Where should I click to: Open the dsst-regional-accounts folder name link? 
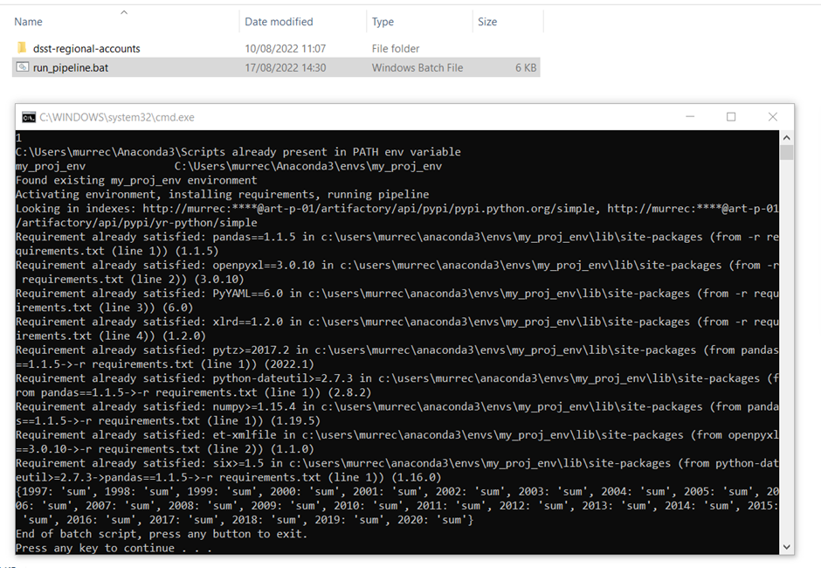pyautogui.click(x=87, y=48)
